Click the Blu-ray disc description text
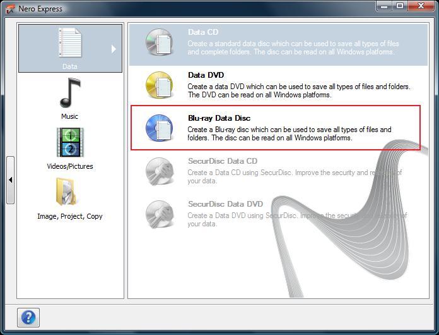 coord(290,133)
